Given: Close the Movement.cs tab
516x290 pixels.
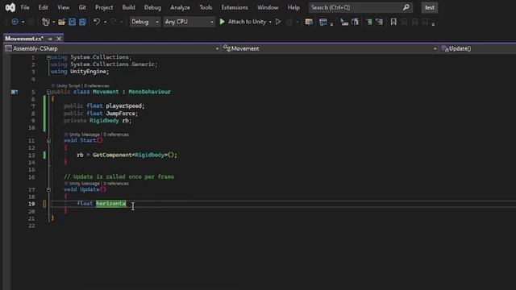Looking at the screenshot, I should pyautogui.click(x=59, y=39).
